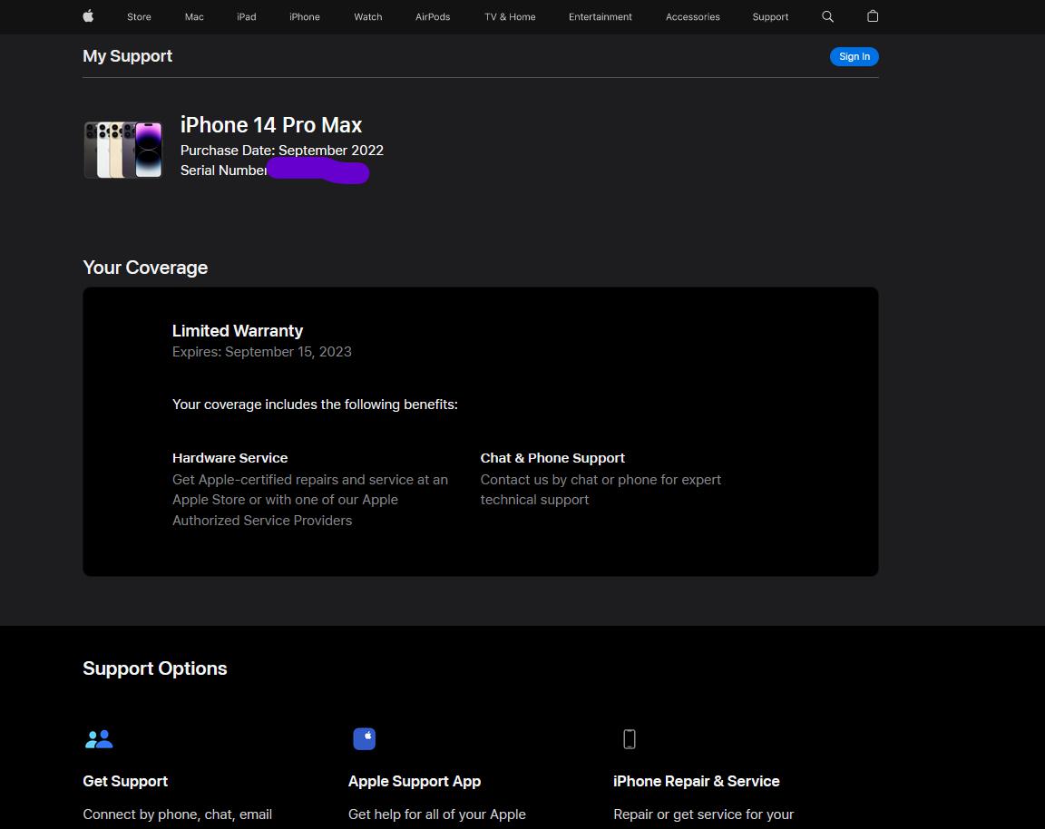Click Purchase Date: September 2022 text
The image size is (1045, 829).
pos(282,151)
